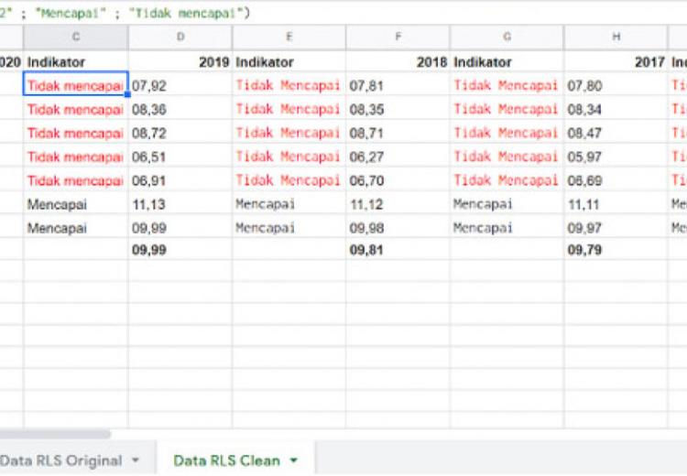The height and width of the screenshot is (476, 687).
Task: Select cell with value 07,81
Action: [x=398, y=85]
